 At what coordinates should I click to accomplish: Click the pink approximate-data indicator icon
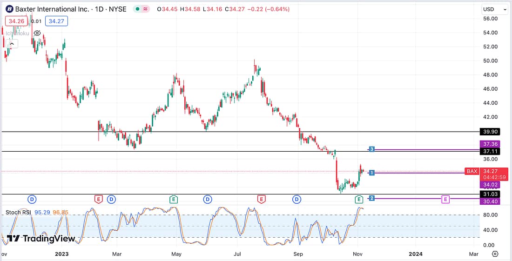(146, 9)
